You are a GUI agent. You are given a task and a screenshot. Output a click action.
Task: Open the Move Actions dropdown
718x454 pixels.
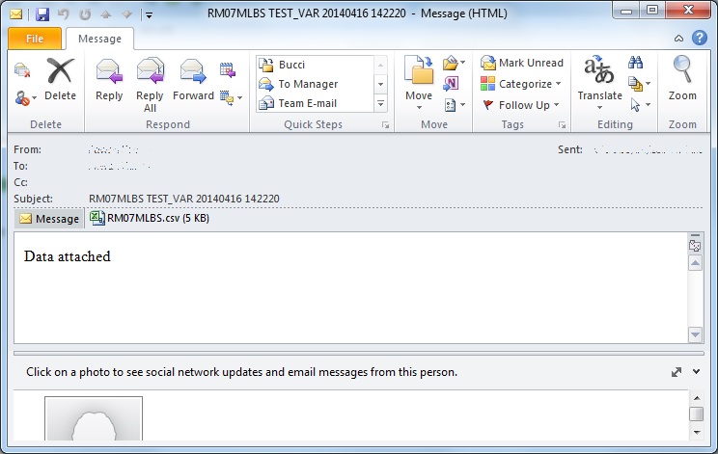click(x=455, y=105)
